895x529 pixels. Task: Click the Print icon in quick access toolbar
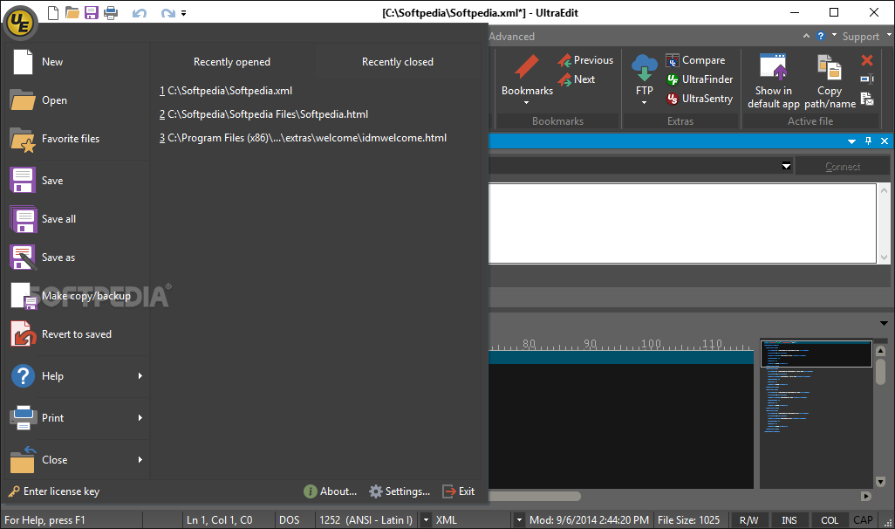pos(111,12)
